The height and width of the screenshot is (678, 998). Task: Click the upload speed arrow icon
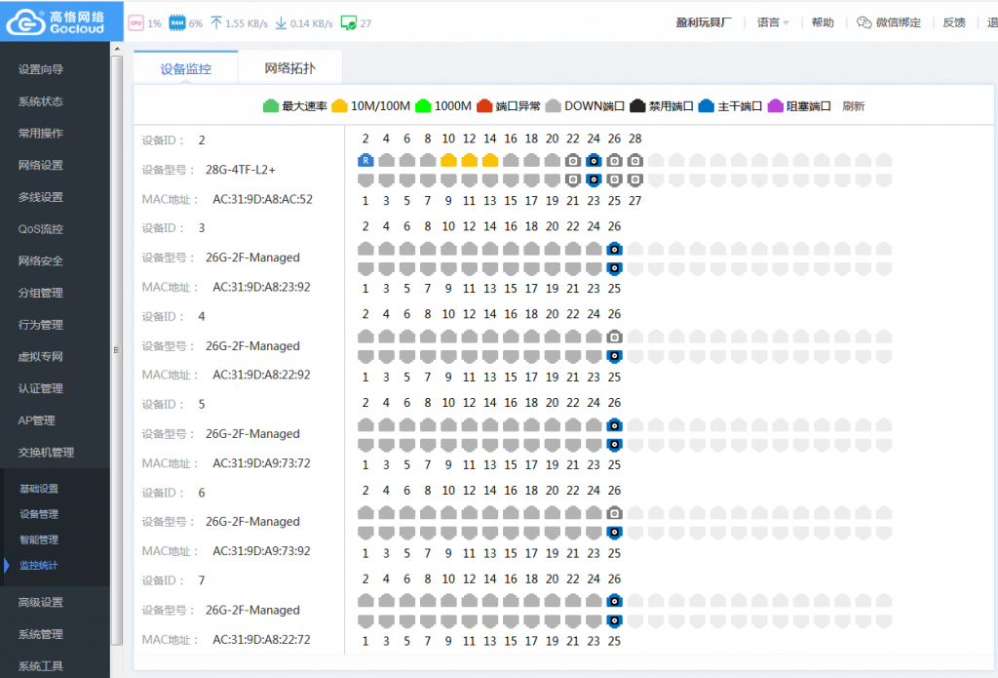click(x=216, y=22)
